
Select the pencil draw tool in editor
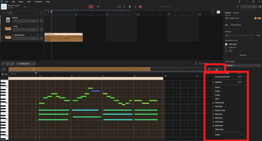click(8, 64)
